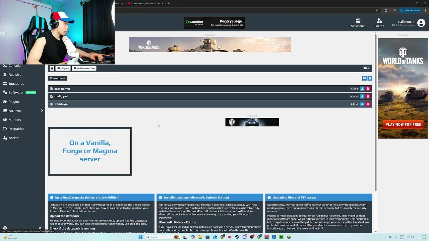Open the Servidores page

point(358,23)
